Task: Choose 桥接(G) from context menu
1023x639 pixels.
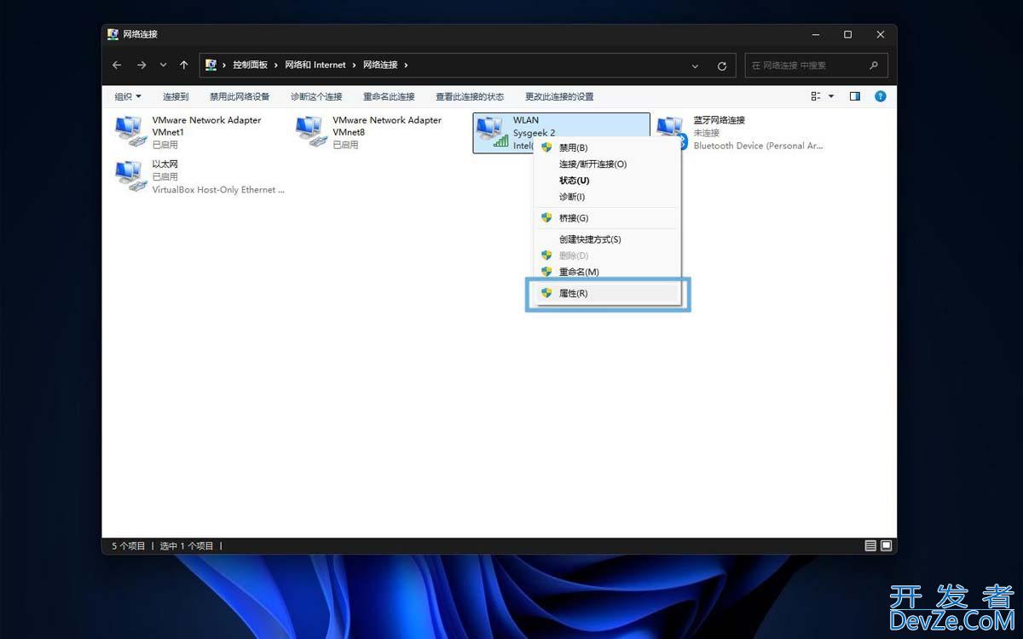Action: pos(605,218)
